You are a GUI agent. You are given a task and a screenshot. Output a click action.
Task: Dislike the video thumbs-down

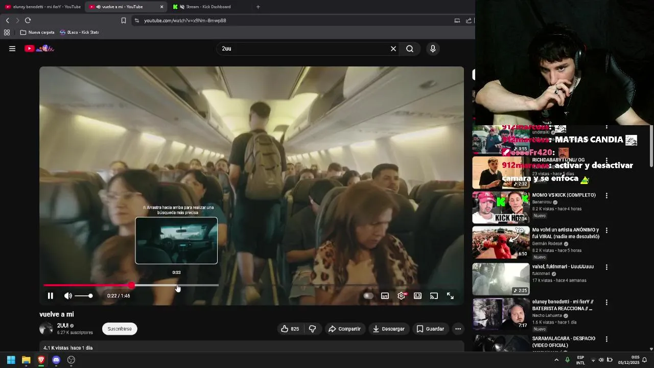312,329
